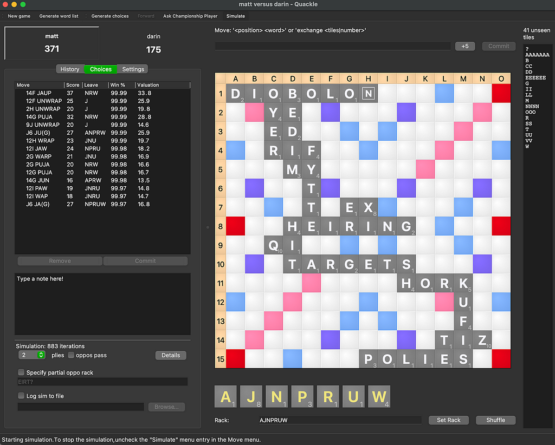Click the Browse button for log file

point(166,407)
